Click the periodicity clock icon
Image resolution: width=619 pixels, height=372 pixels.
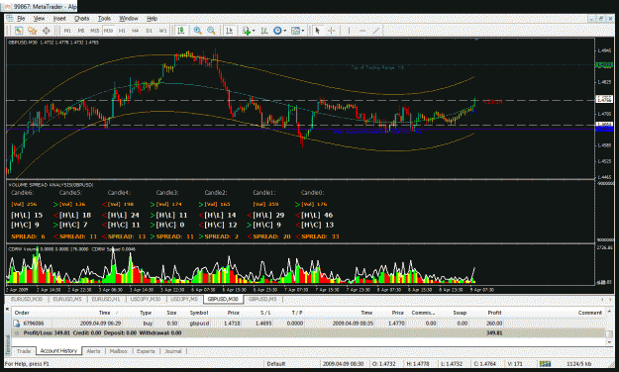(277, 31)
